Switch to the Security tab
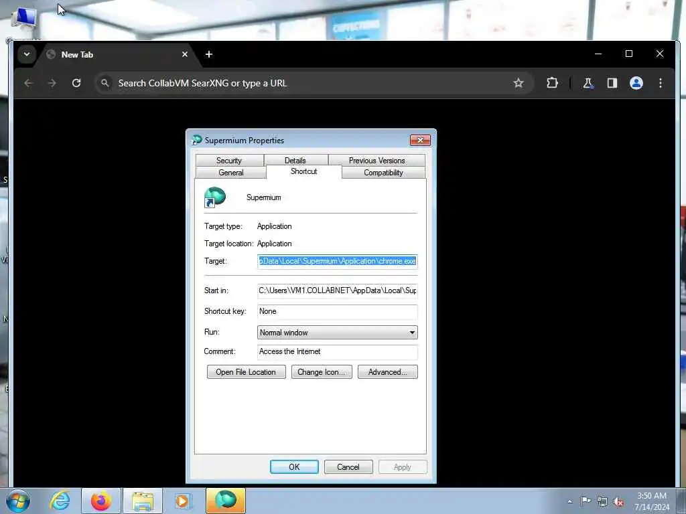The width and height of the screenshot is (686, 514). tap(229, 161)
